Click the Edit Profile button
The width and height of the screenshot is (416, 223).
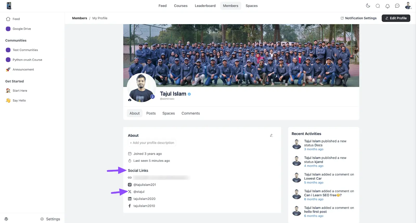point(396,18)
